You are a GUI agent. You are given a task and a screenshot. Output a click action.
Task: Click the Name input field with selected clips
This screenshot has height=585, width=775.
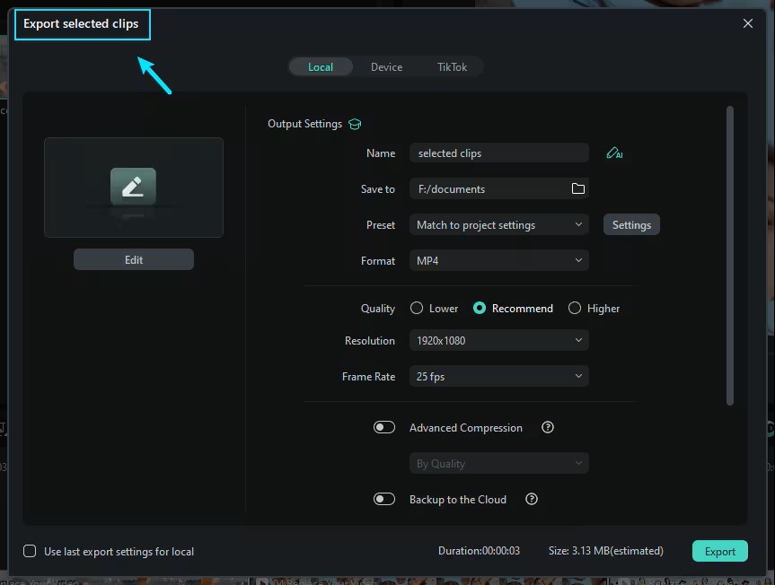pyautogui.click(x=499, y=153)
